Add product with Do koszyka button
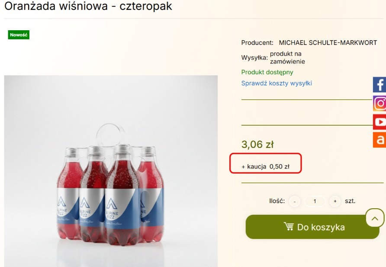This screenshot has height=267, width=386. coord(312,227)
